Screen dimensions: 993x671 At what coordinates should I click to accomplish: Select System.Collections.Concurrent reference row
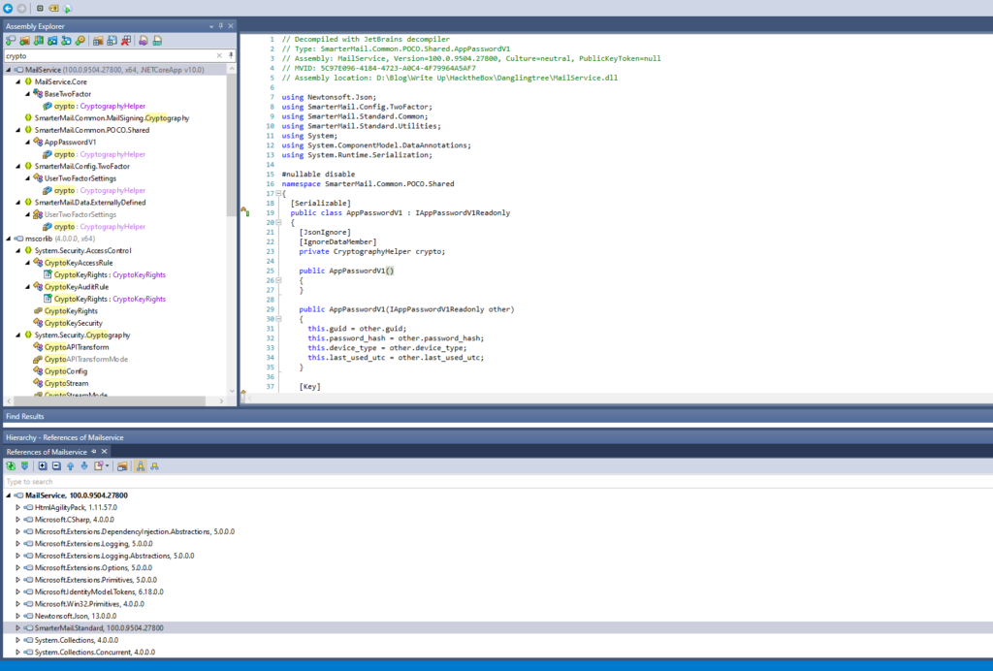click(x=94, y=652)
